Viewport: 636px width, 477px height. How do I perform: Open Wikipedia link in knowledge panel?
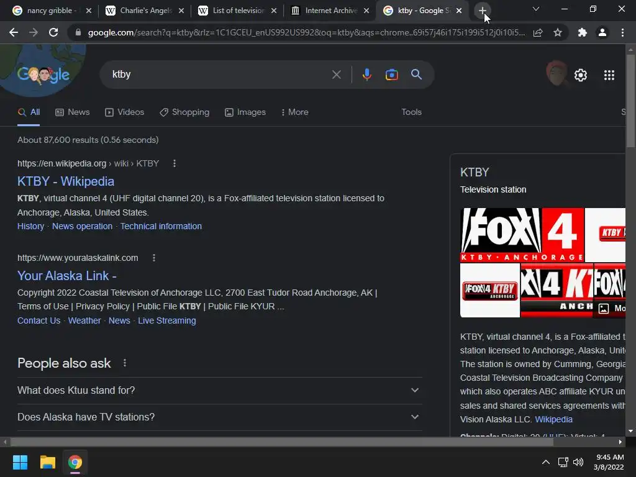[553, 419]
